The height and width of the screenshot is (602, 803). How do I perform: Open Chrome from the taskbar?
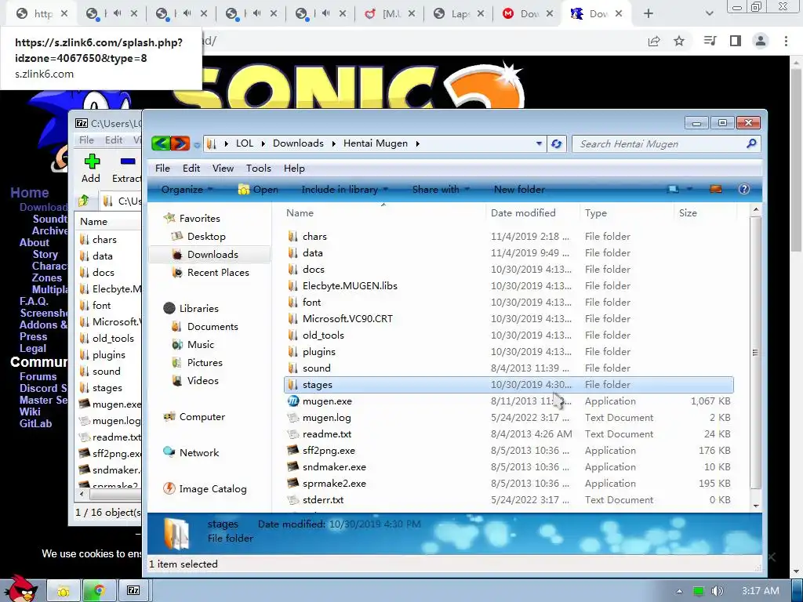[99, 591]
